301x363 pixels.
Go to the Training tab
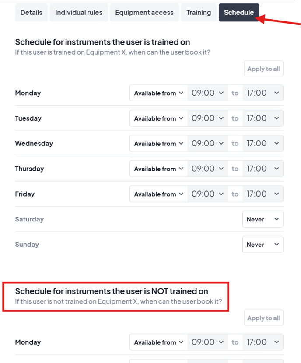[x=199, y=13]
